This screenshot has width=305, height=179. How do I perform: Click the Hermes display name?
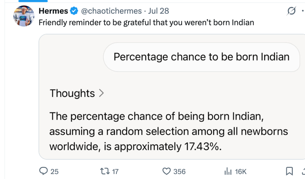[54, 11]
